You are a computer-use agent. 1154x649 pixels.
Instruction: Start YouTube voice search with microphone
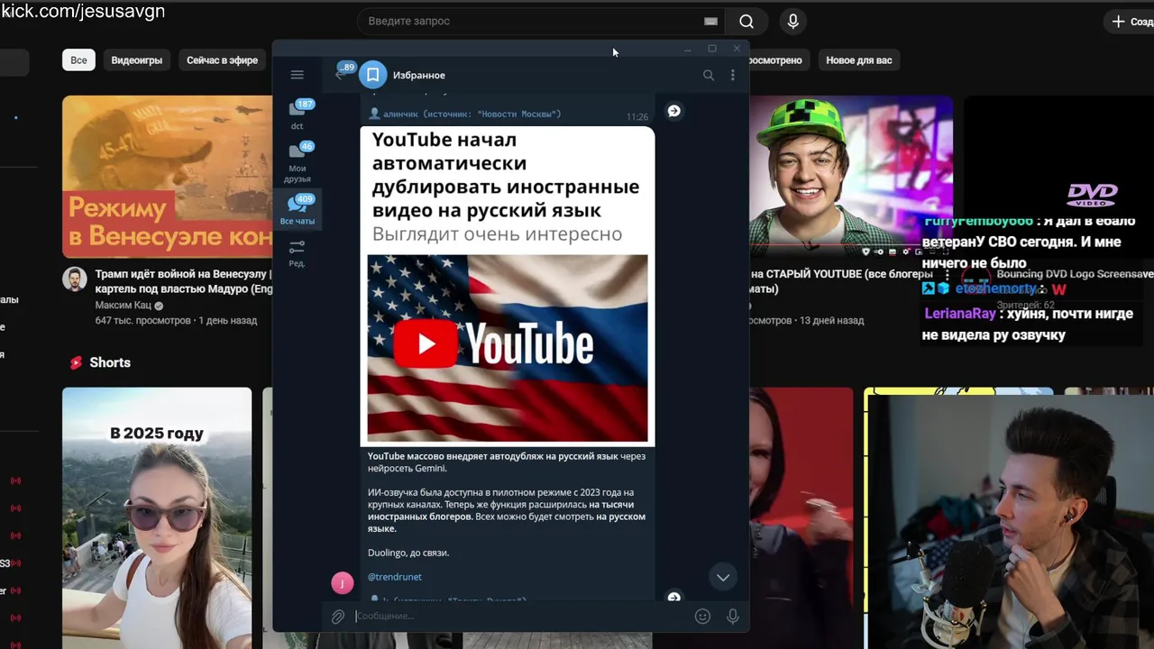(792, 21)
